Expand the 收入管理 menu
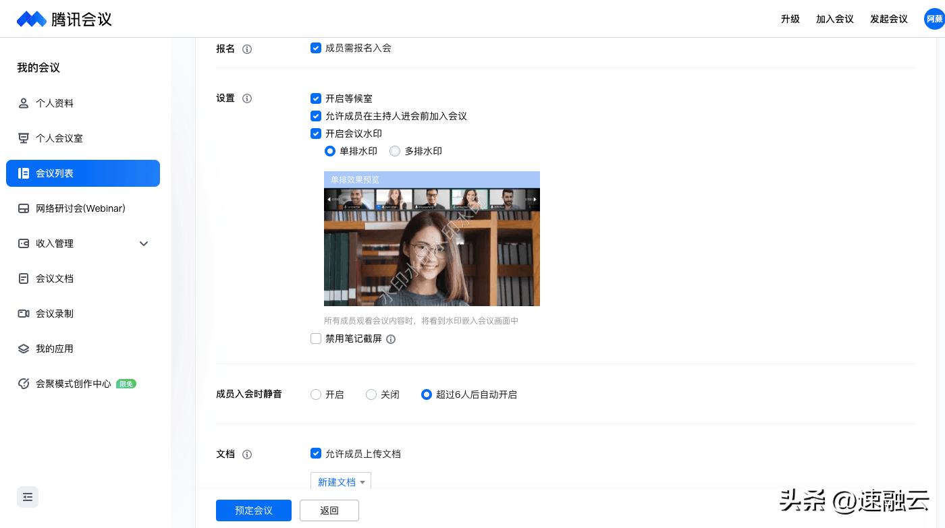Viewport: 945px width, 528px height. (x=144, y=243)
